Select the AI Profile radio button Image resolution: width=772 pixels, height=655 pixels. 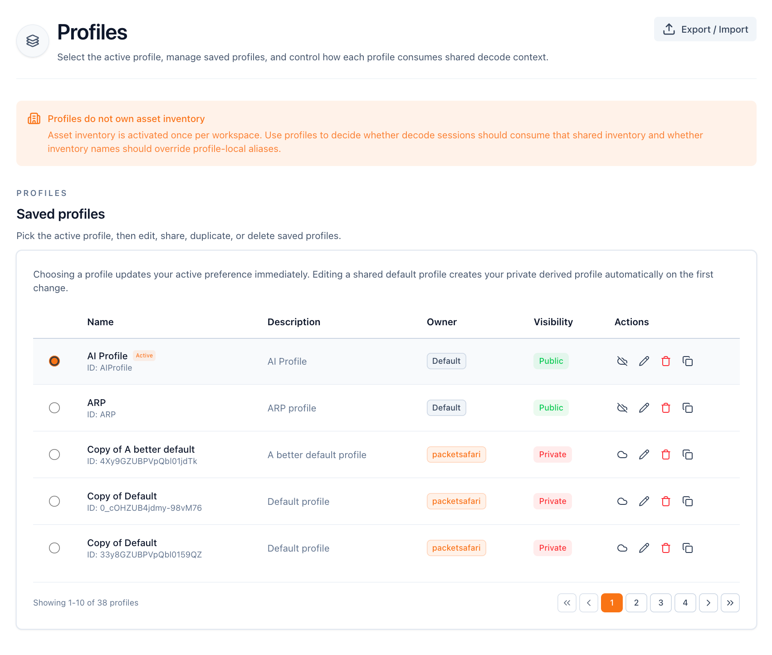(x=54, y=361)
